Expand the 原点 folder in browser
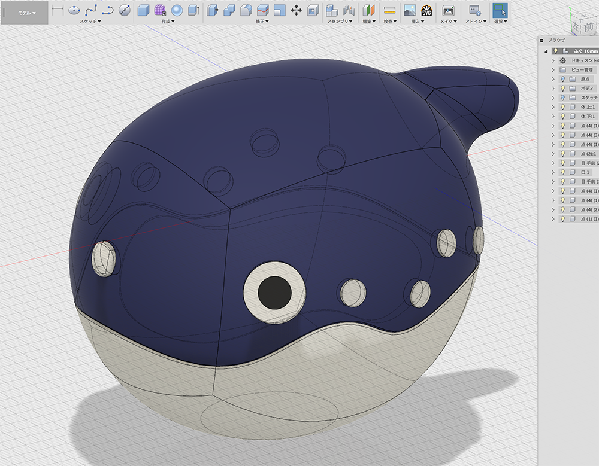599x466 pixels. pyautogui.click(x=553, y=79)
